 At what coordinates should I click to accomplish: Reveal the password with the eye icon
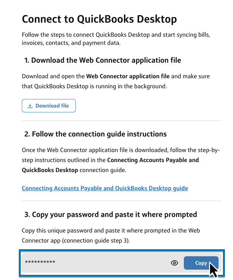click(175, 263)
